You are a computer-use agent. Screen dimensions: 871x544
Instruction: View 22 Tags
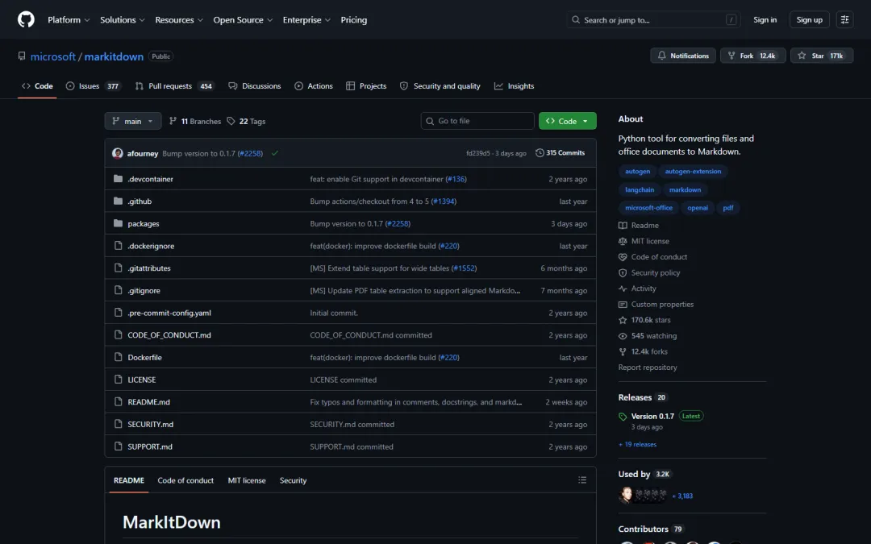coord(246,121)
